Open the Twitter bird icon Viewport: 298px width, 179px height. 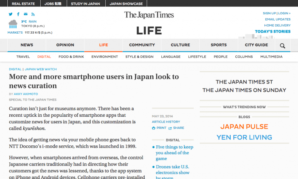pos(11,14)
